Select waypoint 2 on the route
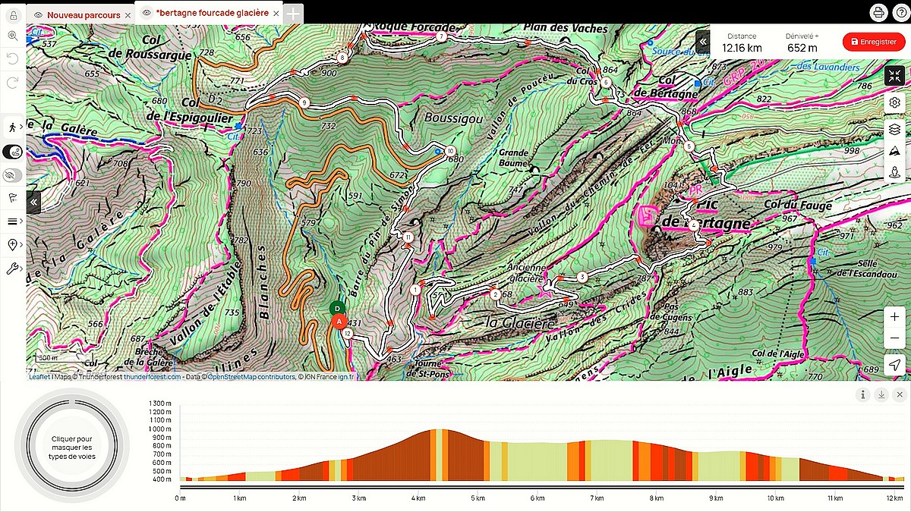911x512 pixels. (x=495, y=294)
